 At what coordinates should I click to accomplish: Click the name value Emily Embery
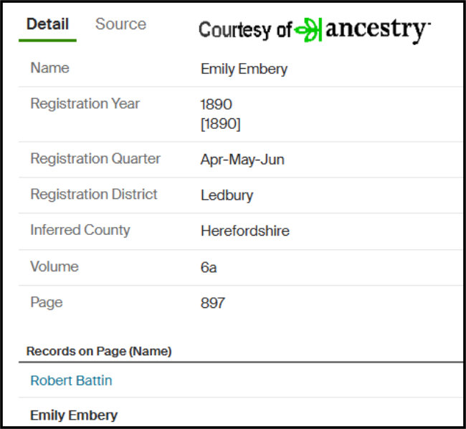[244, 69]
